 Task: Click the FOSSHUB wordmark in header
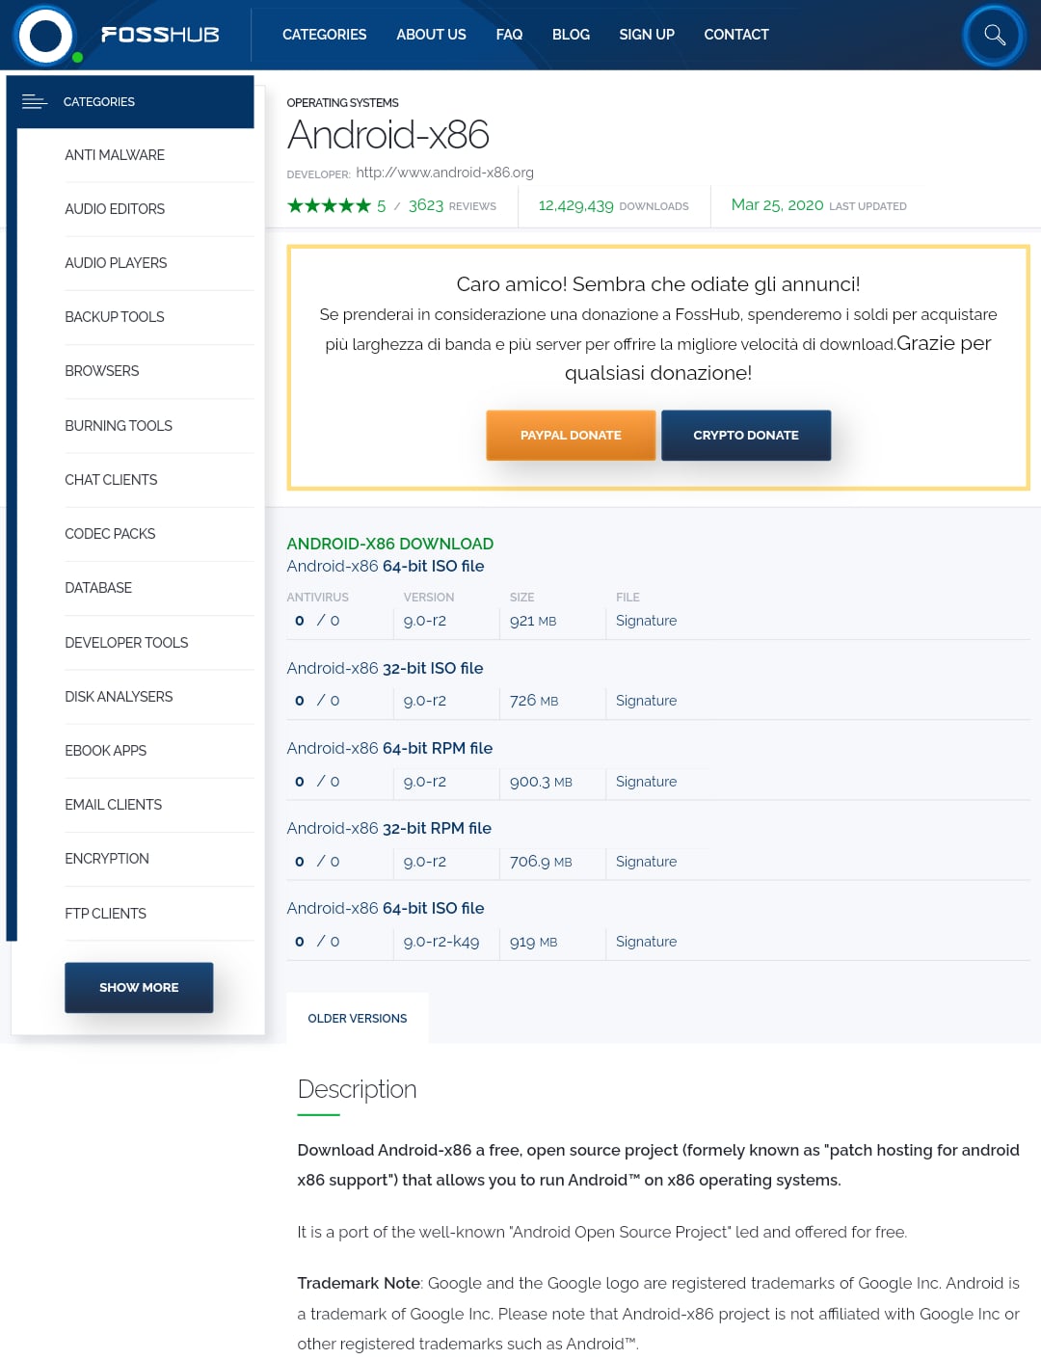[x=160, y=35]
